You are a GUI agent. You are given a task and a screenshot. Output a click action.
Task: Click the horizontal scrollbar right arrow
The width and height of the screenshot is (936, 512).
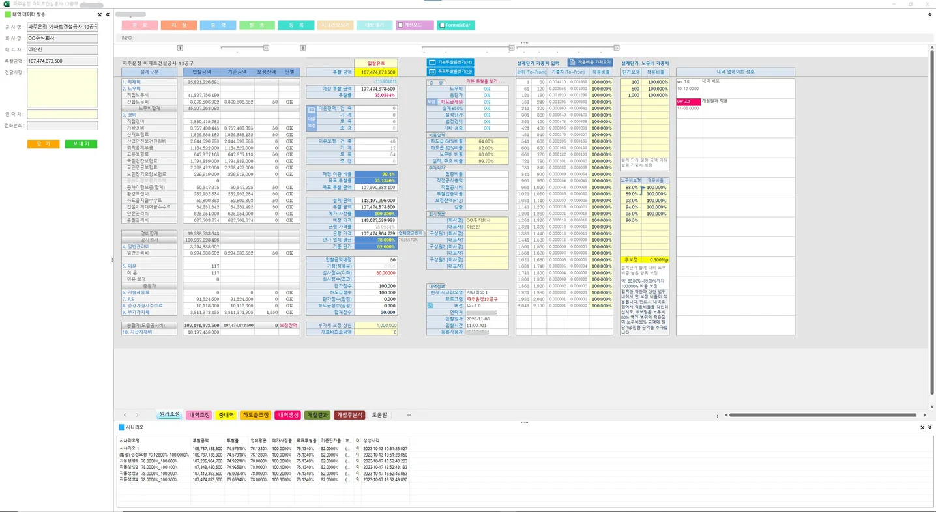click(x=924, y=415)
